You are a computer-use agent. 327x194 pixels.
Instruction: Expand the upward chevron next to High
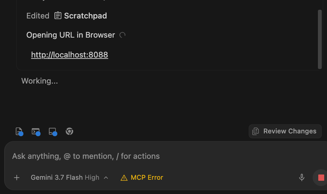[106, 178]
